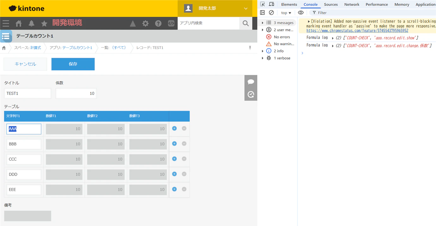Expand the app.record.edit.change.係数 log array

pos(333,46)
